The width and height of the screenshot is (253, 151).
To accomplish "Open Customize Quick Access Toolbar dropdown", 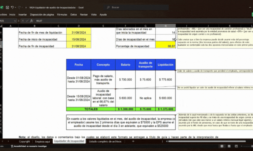I will click(x=26, y=8).
